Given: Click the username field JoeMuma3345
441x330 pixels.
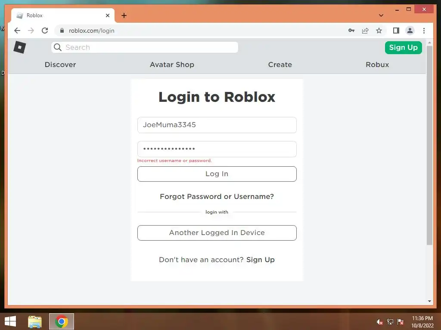Looking at the screenshot, I should pyautogui.click(x=217, y=125).
